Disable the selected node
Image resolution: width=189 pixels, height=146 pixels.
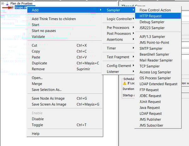pos(38,119)
